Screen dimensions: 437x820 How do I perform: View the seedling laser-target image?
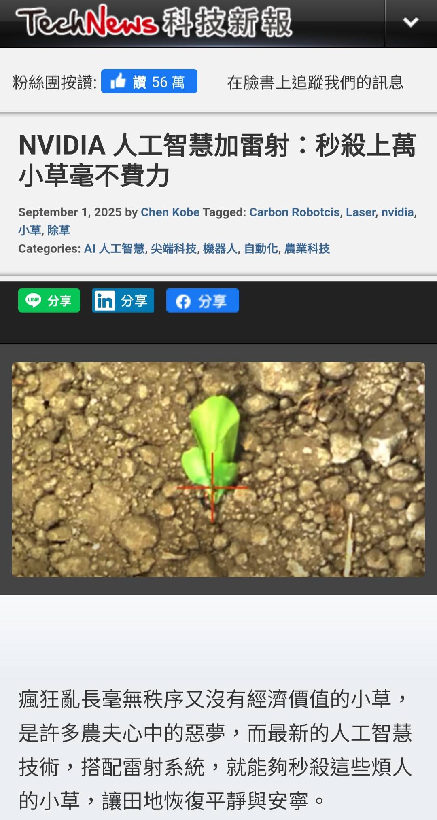(218, 470)
